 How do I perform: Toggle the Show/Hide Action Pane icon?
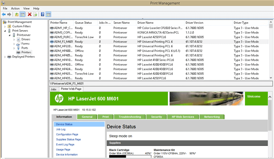click(49, 14)
